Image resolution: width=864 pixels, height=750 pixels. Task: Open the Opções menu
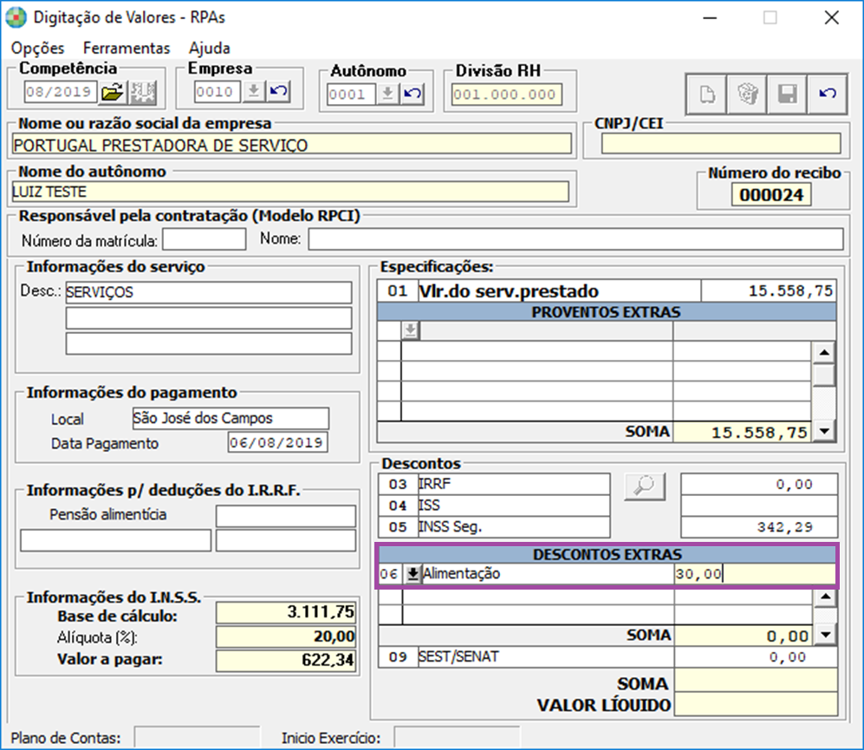point(37,49)
